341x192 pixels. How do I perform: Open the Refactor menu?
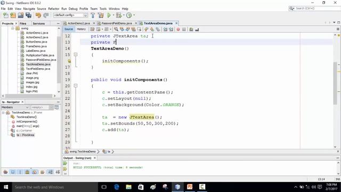(54, 9)
